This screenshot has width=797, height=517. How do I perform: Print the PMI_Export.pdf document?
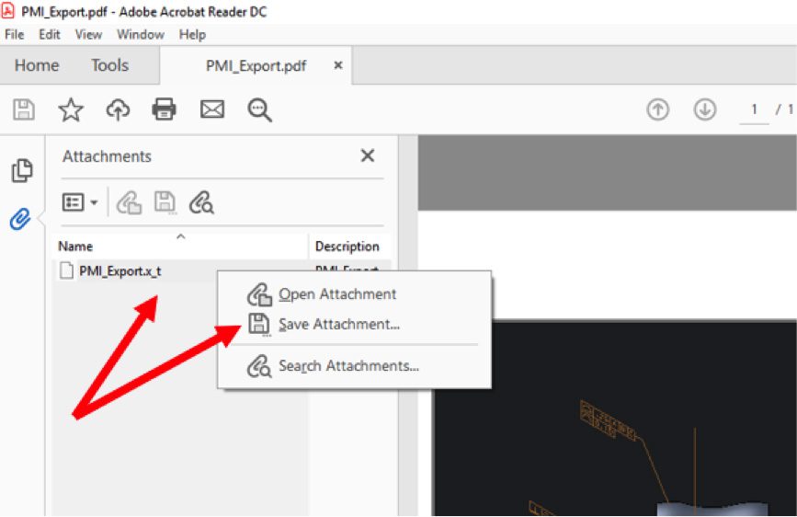tap(165, 109)
